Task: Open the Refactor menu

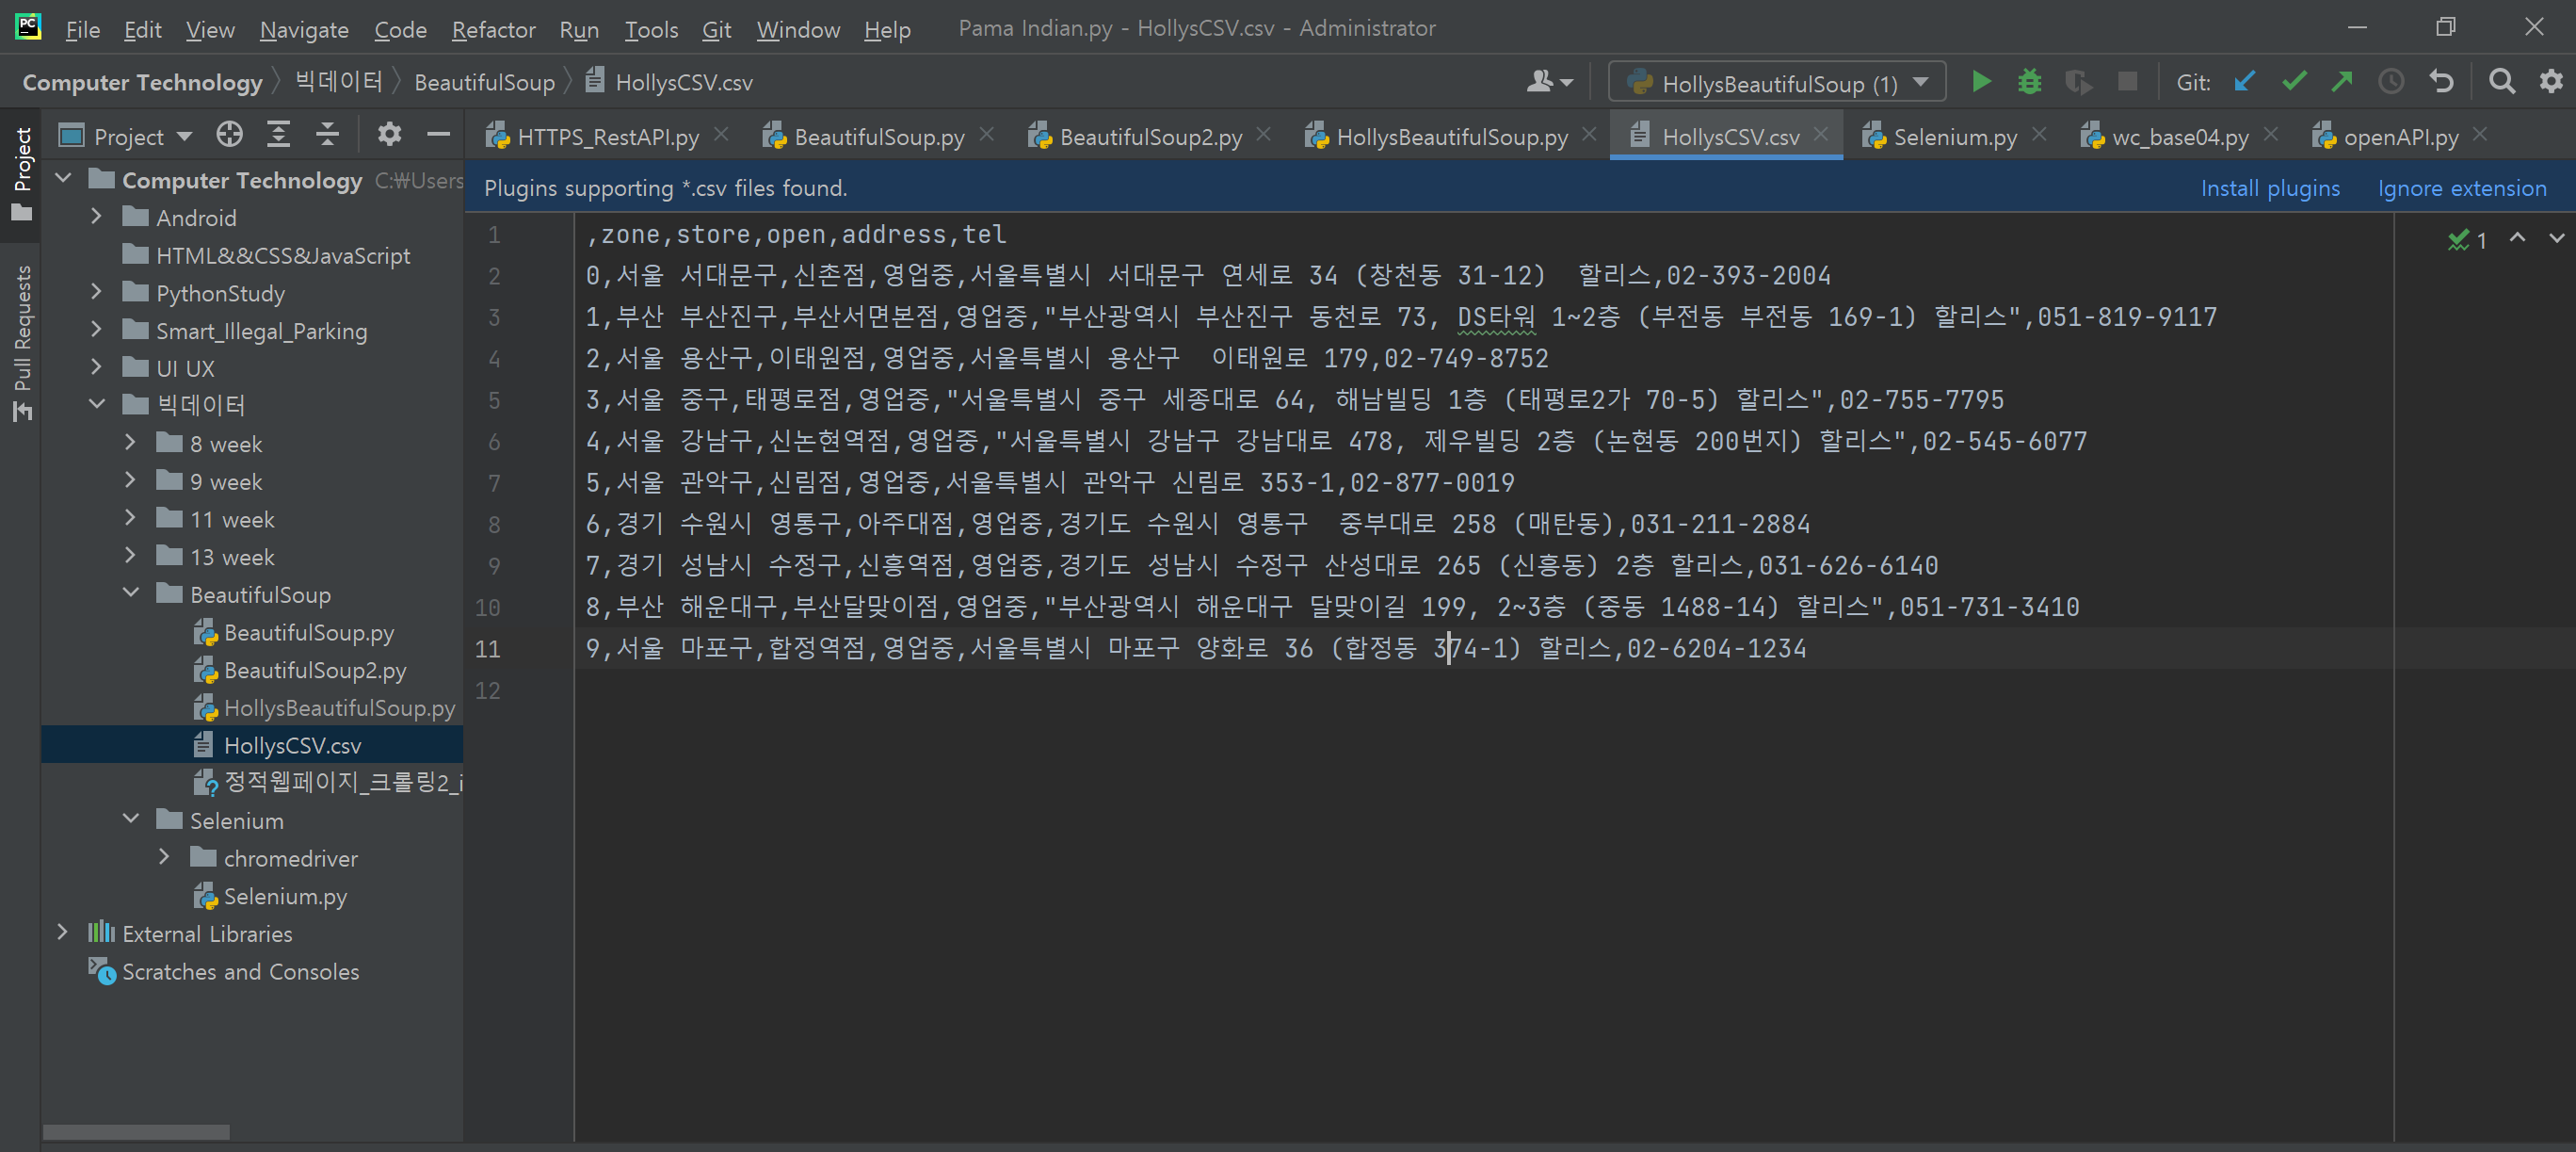Action: pyautogui.click(x=493, y=29)
